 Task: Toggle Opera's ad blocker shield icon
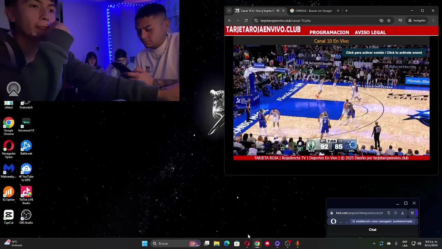coord(389,213)
